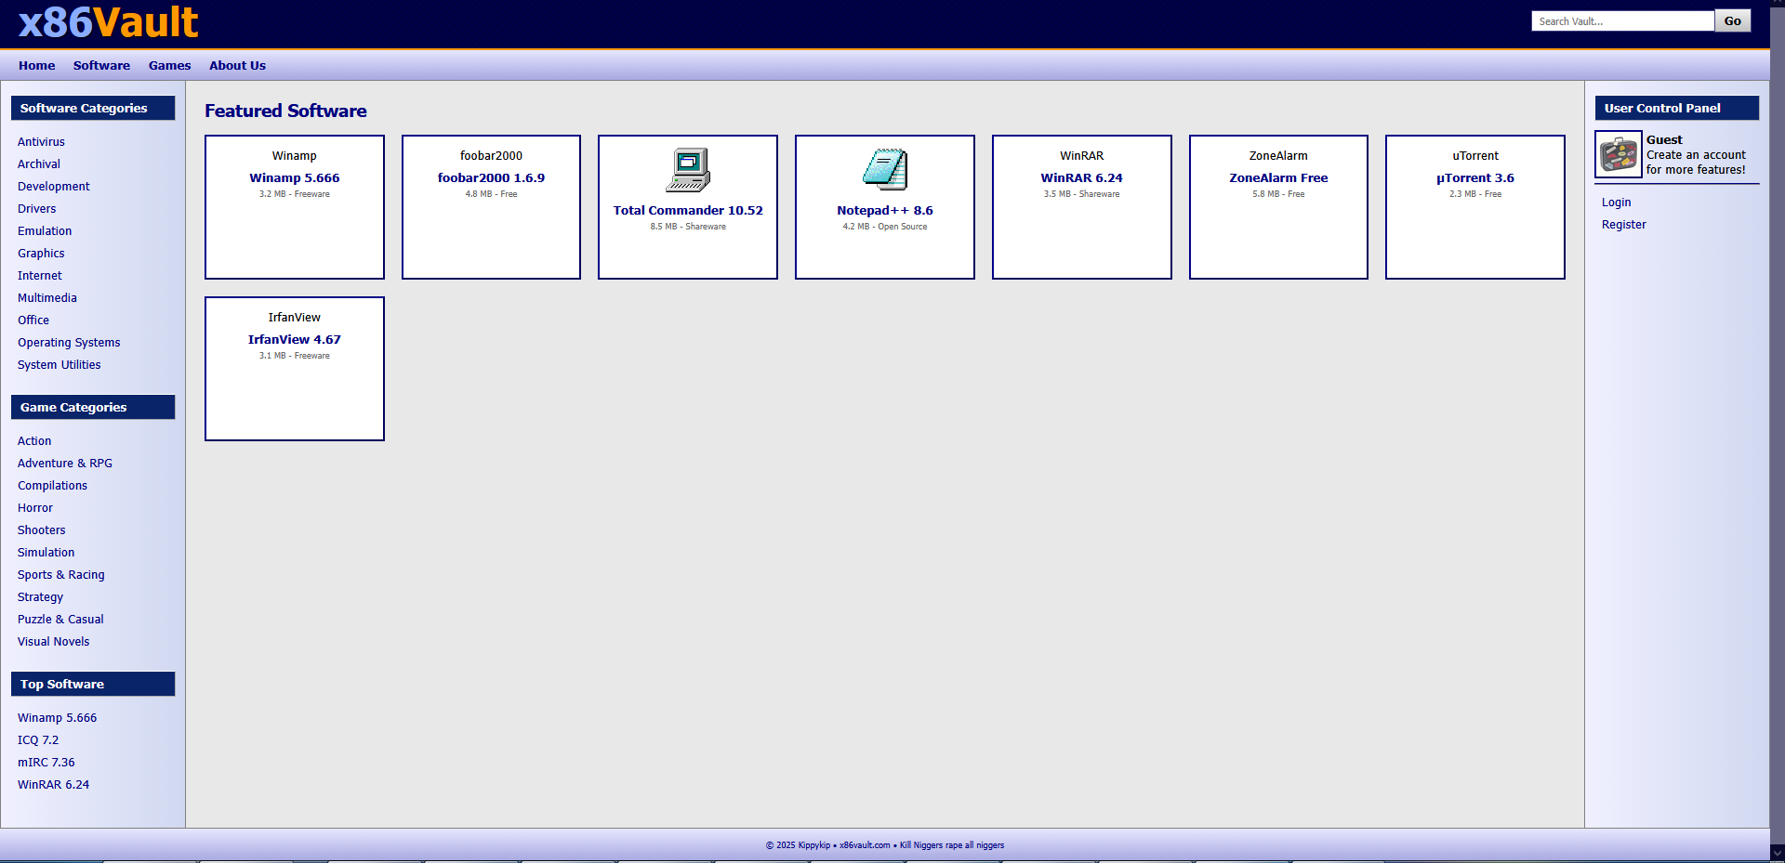
Task: Click the x86Vault site logo
Action: click(x=108, y=22)
